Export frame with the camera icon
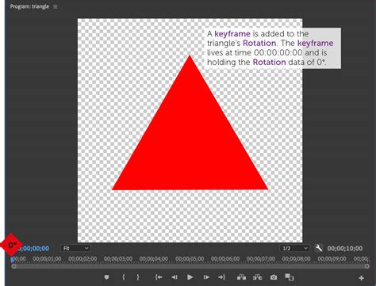The width and height of the screenshot is (376, 286). [x=274, y=277]
